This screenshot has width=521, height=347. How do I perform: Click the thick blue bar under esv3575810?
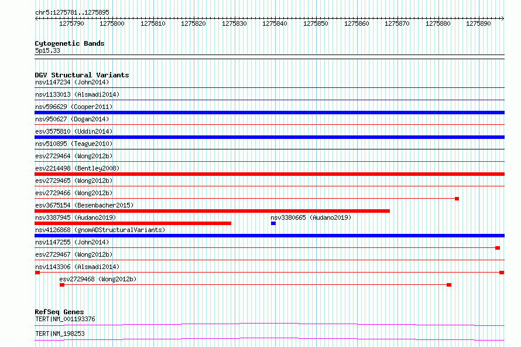tap(269, 137)
